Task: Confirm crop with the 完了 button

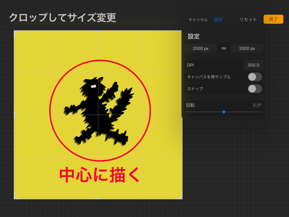Action: tap(273, 19)
